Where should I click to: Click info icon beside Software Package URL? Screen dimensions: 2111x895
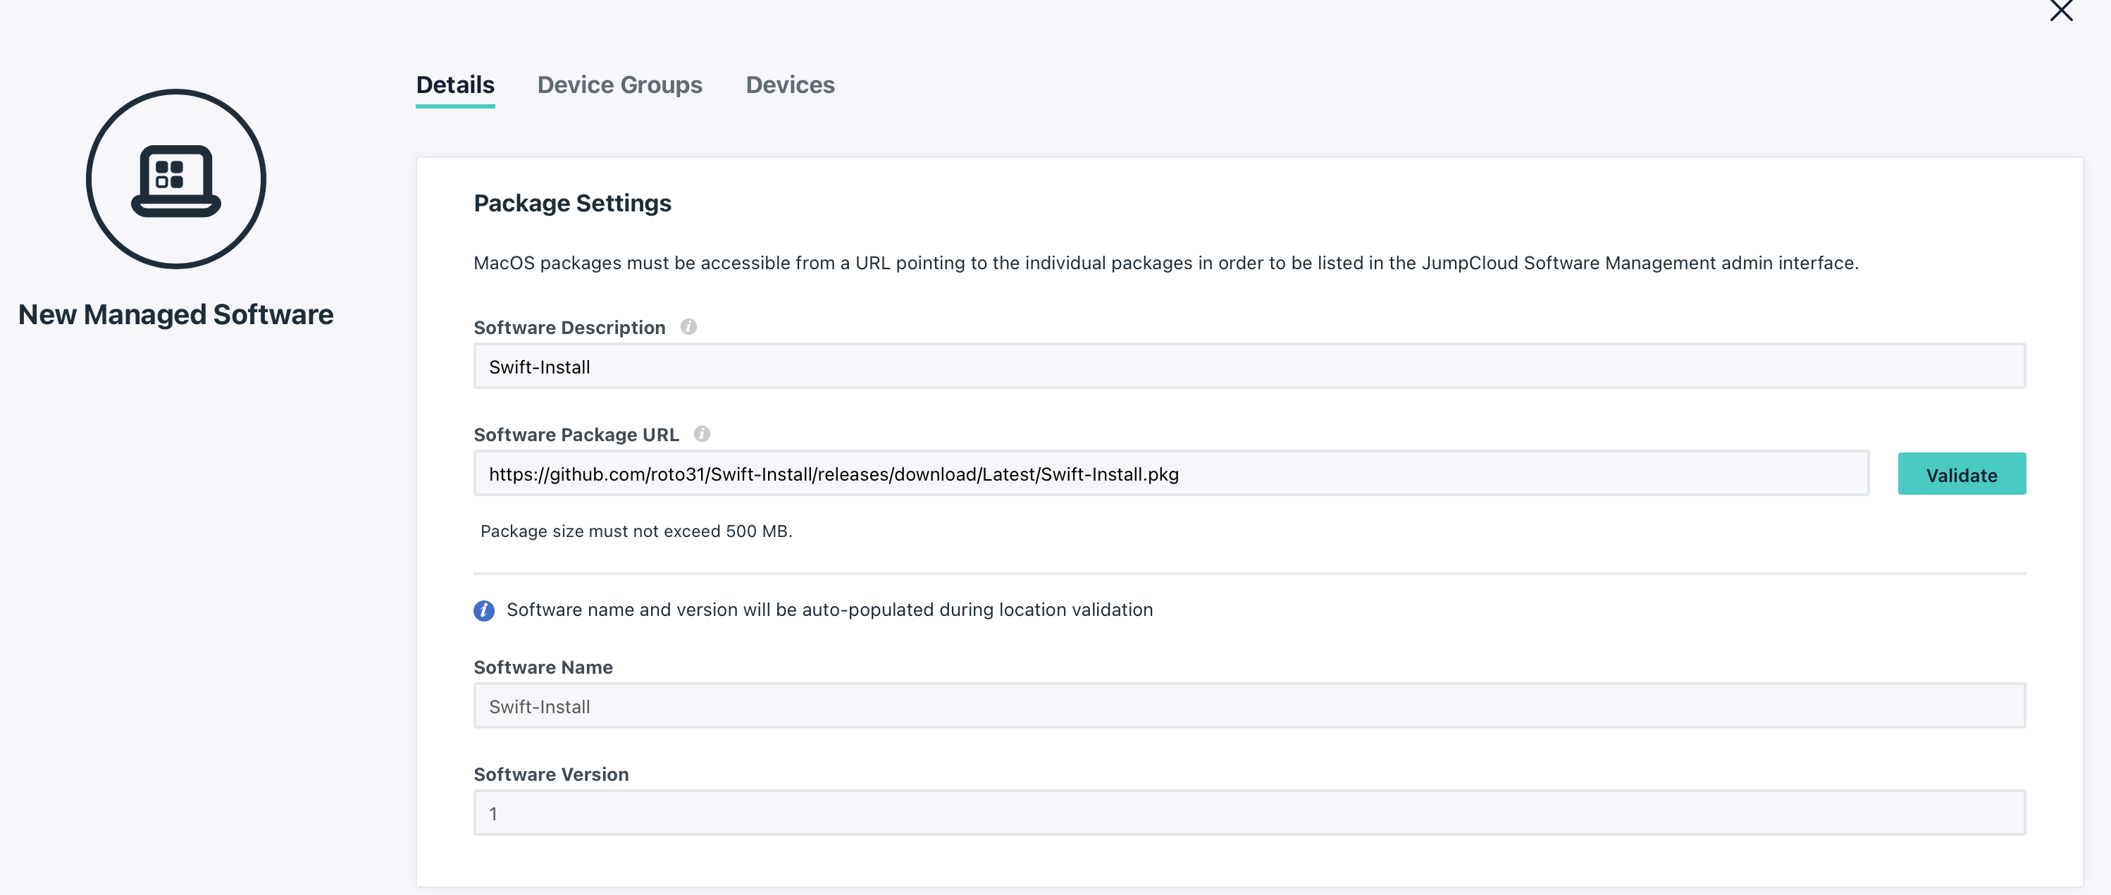coord(702,434)
